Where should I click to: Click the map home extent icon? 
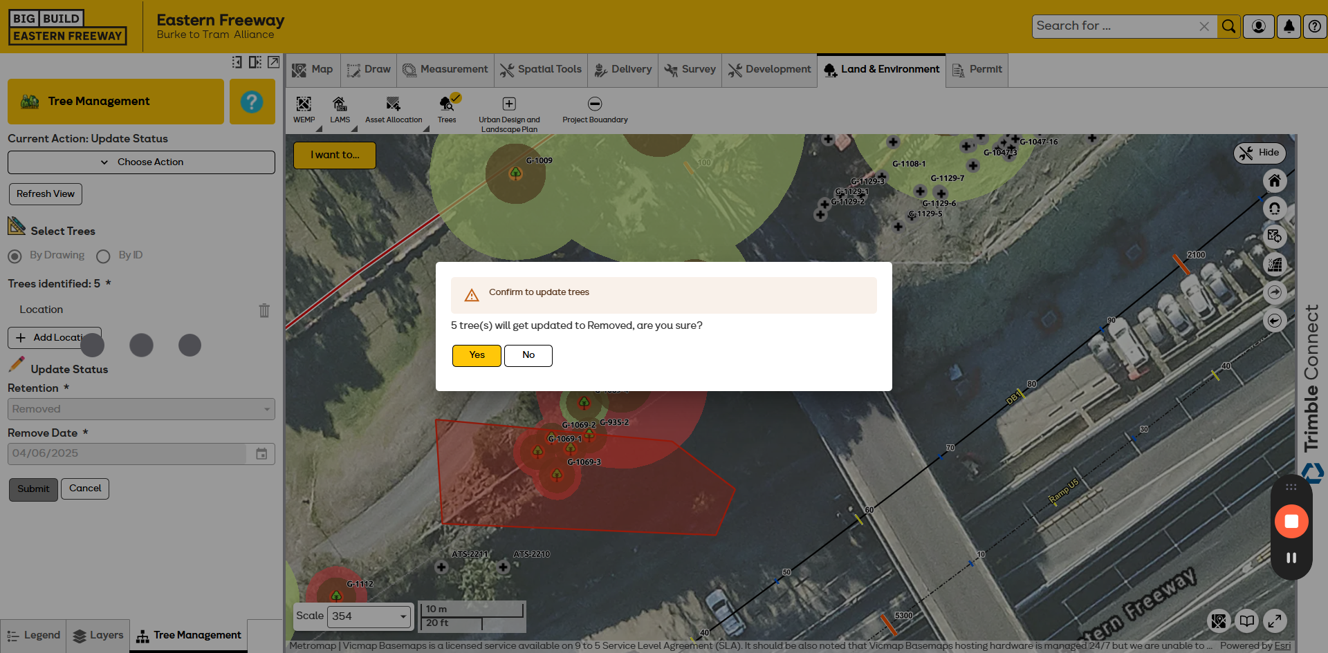[x=1275, y=181]
